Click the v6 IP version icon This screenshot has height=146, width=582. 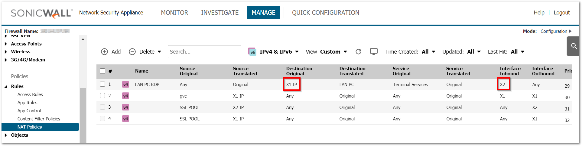[252, 52]
